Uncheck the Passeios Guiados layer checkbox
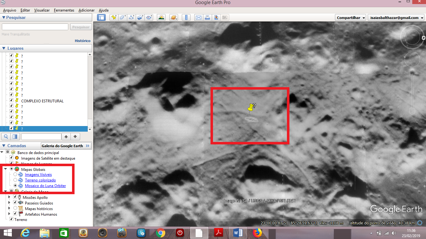 pyautogui.click(x=15, y=203)
